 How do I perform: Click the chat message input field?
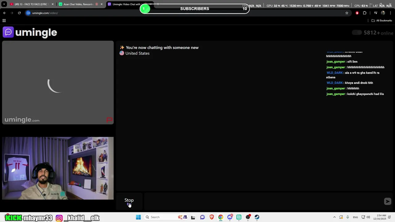point(263,201)
